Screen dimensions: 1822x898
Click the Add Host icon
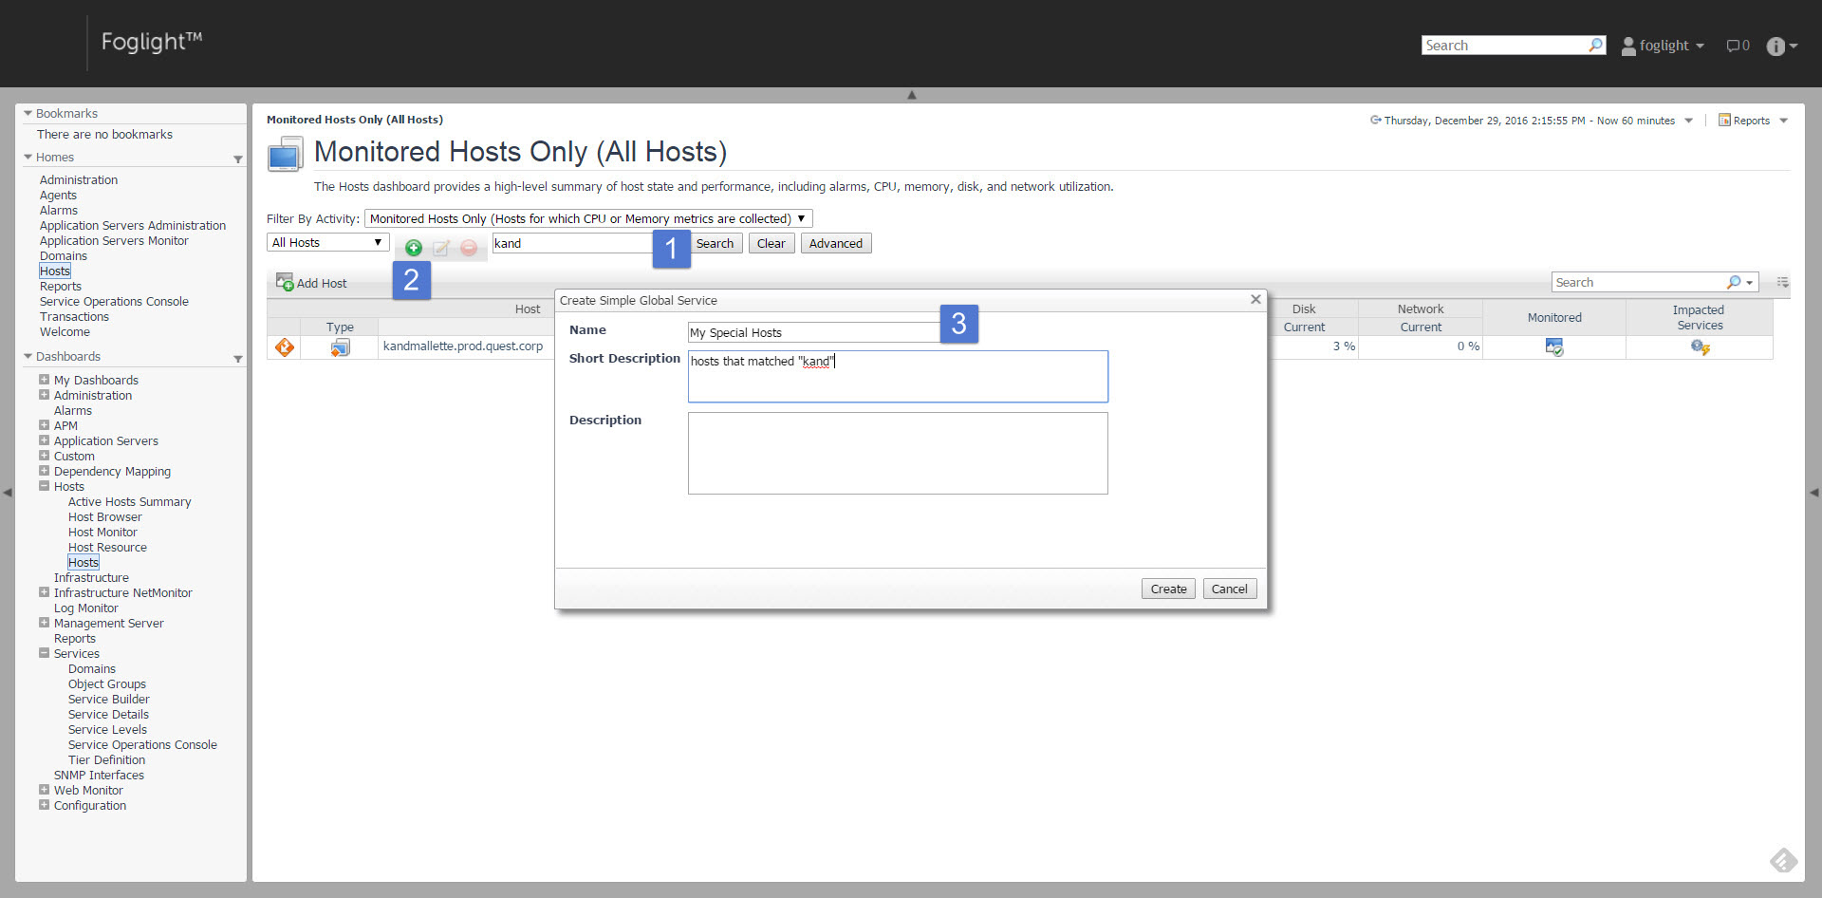click(285, 282)
